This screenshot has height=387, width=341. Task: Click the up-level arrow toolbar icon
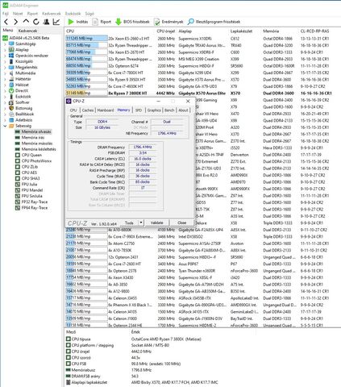pos(26,22)
